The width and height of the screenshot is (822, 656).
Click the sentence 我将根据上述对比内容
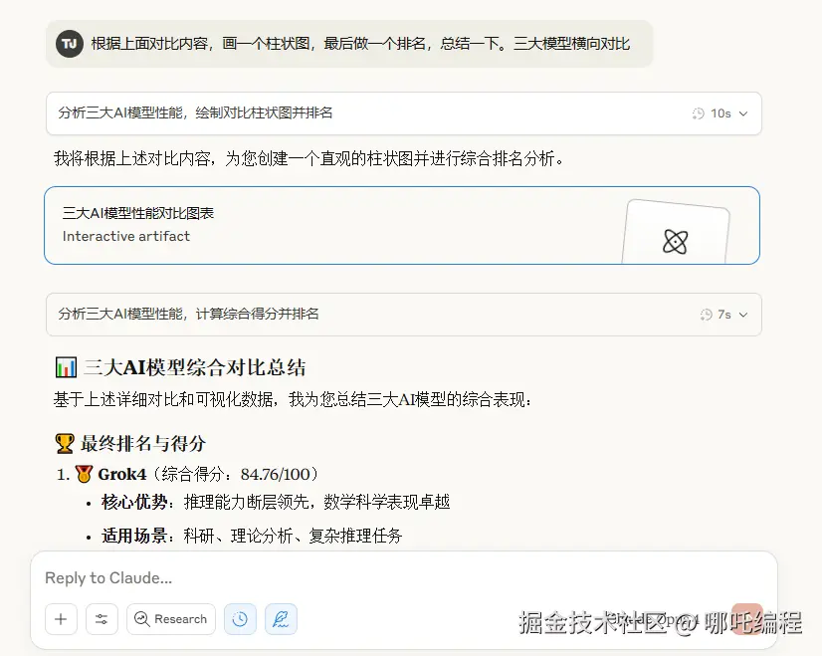[x=309, y=158]
